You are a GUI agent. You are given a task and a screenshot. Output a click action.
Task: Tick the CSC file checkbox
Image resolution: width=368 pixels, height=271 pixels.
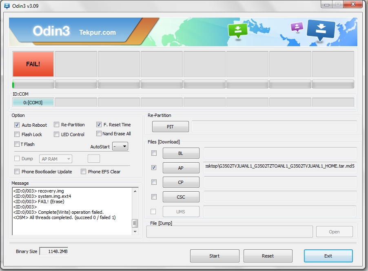click(x=154, y=197)
